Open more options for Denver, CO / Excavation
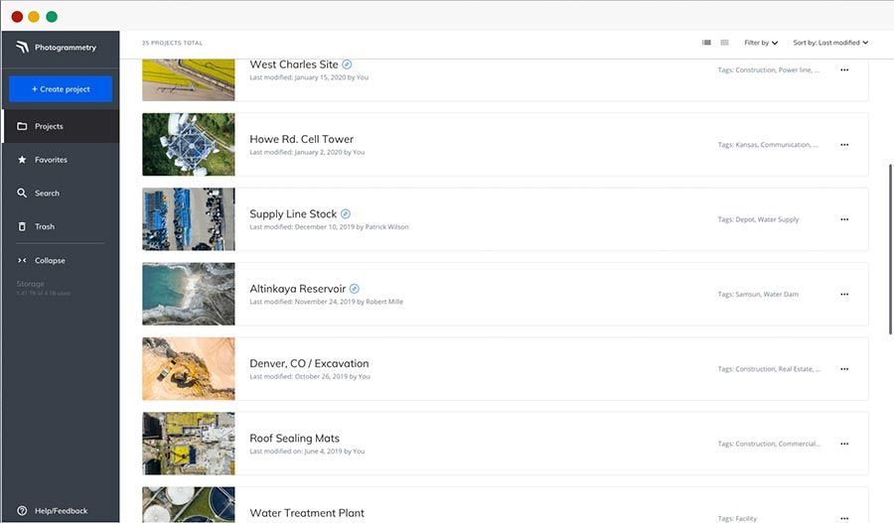 [x=844, y=369]
